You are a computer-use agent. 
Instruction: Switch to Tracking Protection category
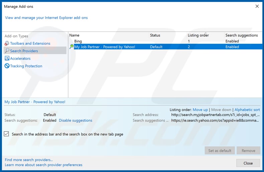point(26,66)
